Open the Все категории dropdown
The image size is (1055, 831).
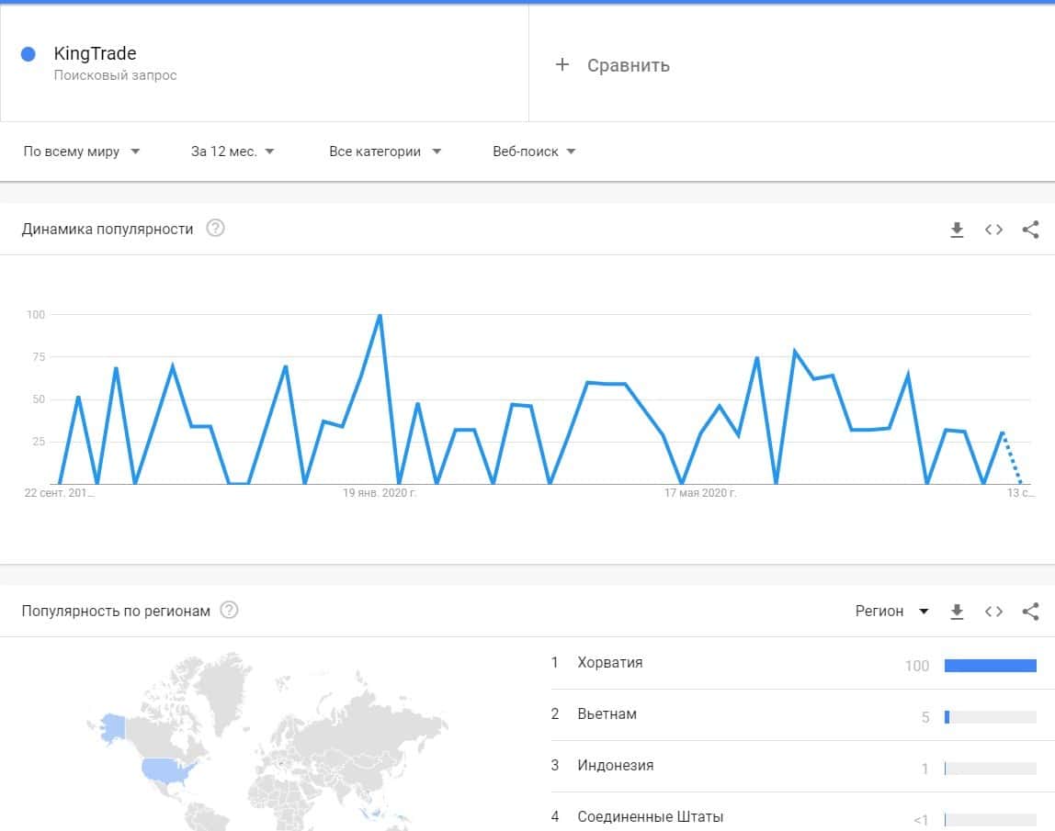click(x=385, y=152)
